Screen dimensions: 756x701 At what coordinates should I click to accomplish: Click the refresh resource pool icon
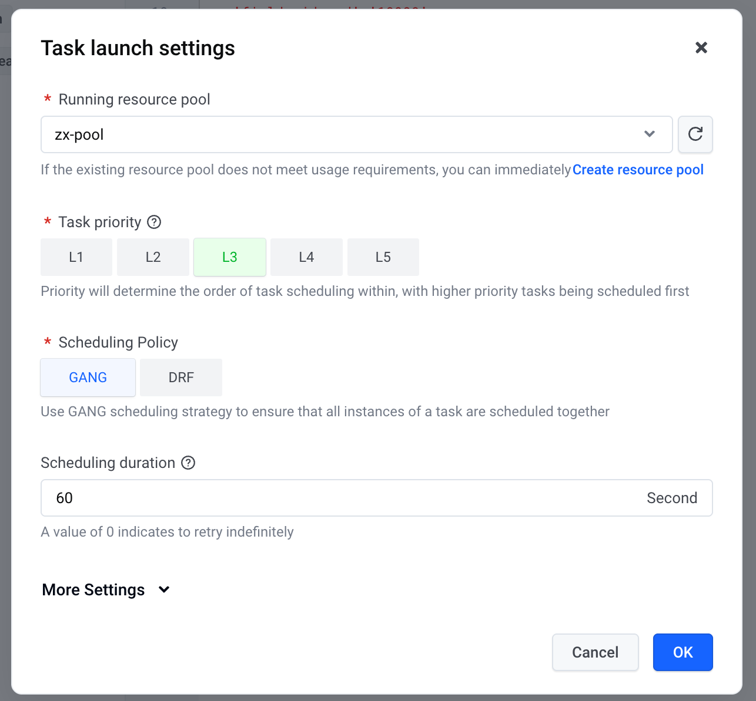[695, 134]
